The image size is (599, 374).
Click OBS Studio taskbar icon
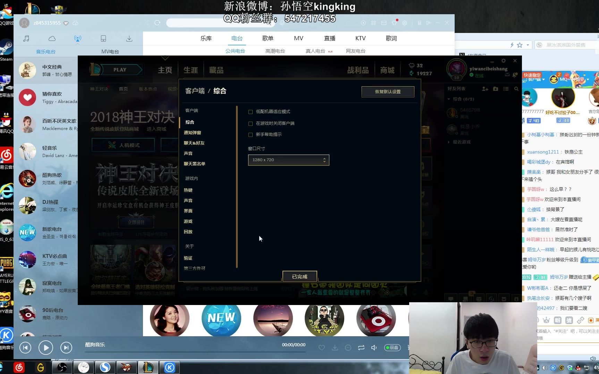coord(62,367)
